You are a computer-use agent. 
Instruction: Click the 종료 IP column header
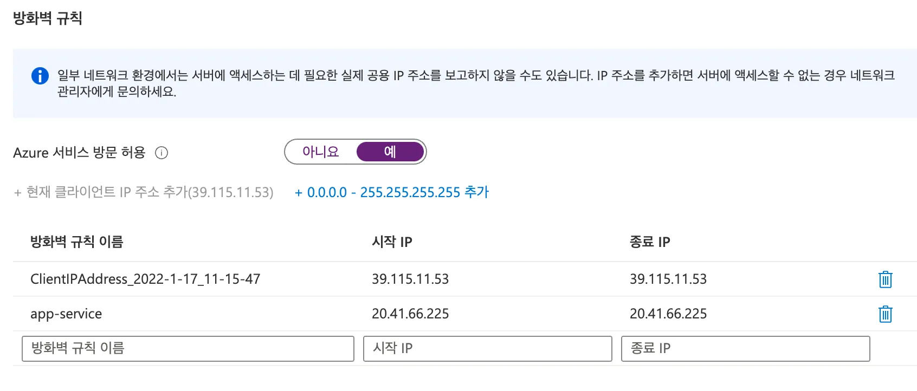coord(650,242)
